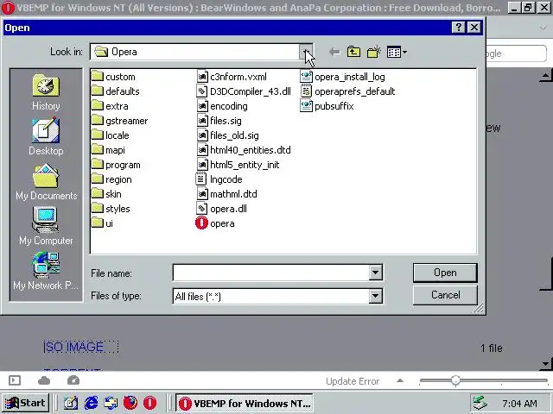553x414 pixels.
Task: Open My Network Places shortcut
Action: point(46,271)
